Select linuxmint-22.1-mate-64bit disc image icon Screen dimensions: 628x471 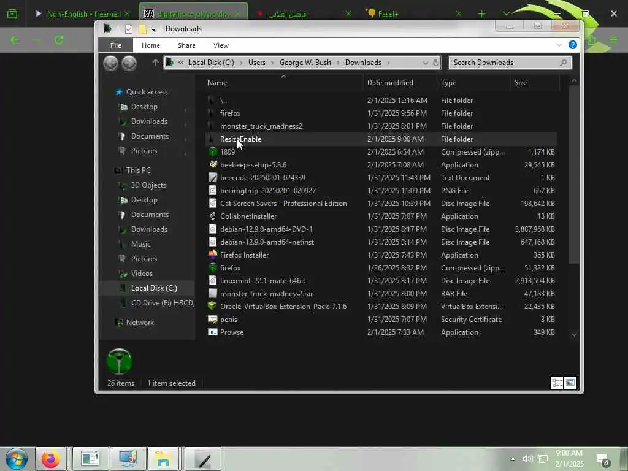(213, 281)
